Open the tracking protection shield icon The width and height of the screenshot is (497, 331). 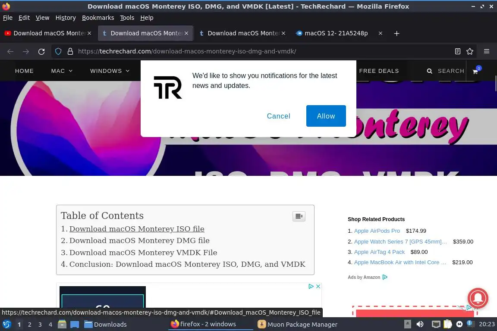58,51
